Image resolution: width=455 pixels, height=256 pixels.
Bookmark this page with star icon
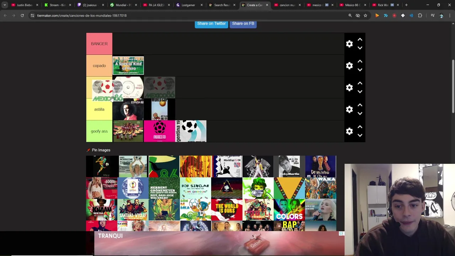(365, 16)
